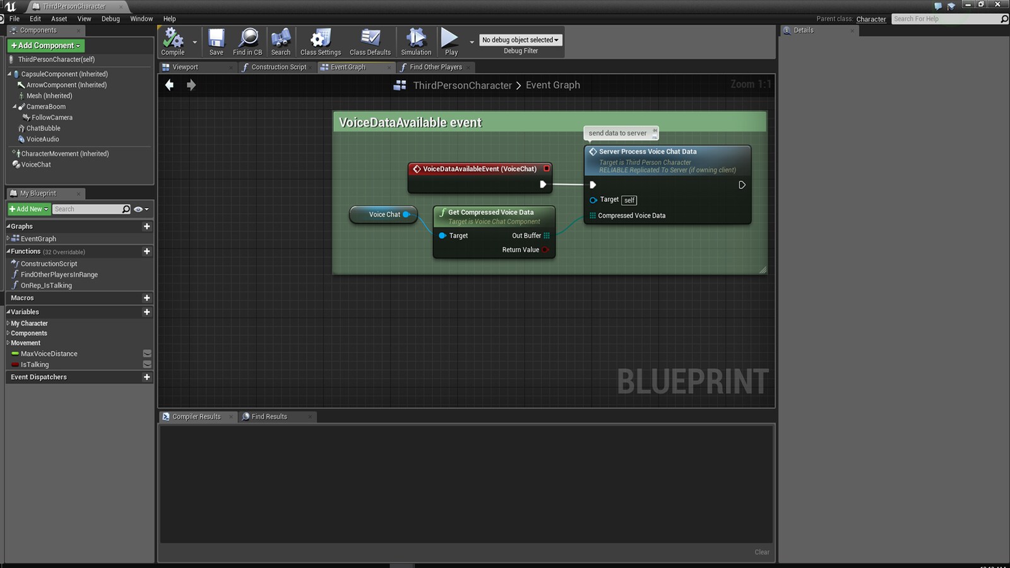Open Class Defaults
The image size is (1010, 568).
click(370, 41)
